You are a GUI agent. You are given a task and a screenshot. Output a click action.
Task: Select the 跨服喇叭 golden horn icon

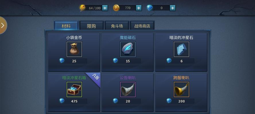click(182, 89)
